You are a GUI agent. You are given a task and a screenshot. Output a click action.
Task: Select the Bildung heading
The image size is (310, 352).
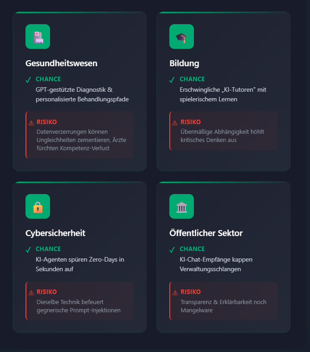point(184,63)
